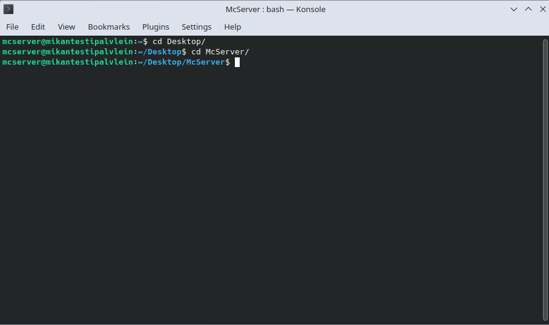Image resolution: width=549 pixels, height=325 pixels.
Task: Open the Help menu
Action: coord(232,27)
